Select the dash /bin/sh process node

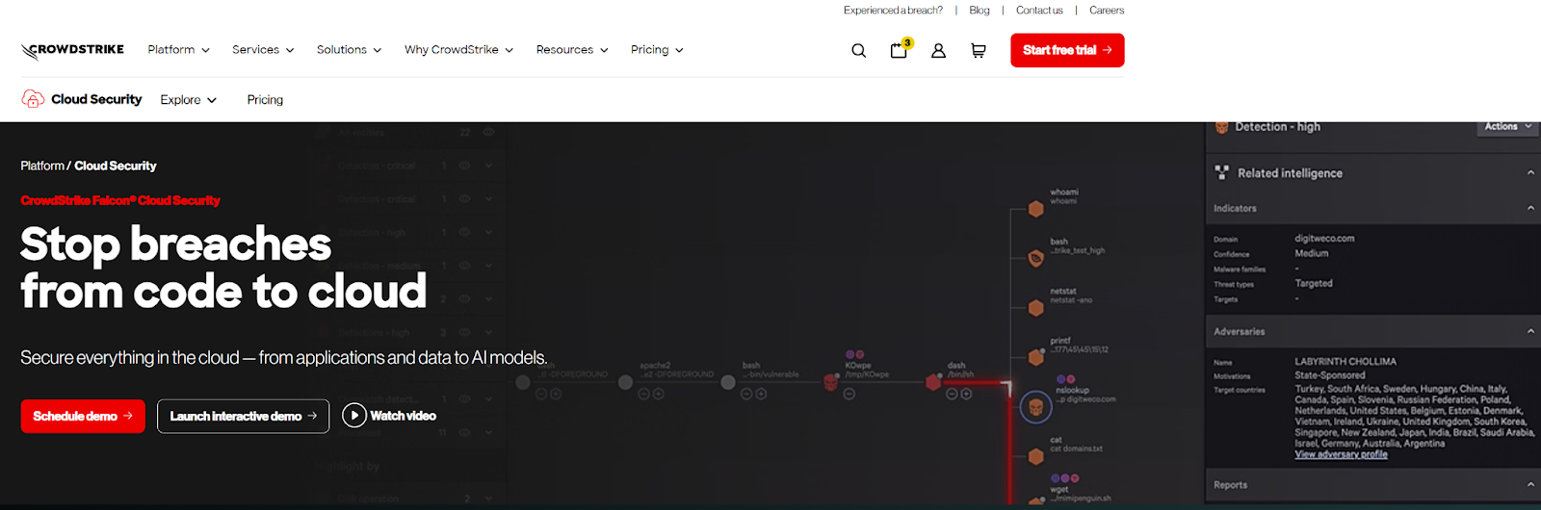(x=932, y=382)
